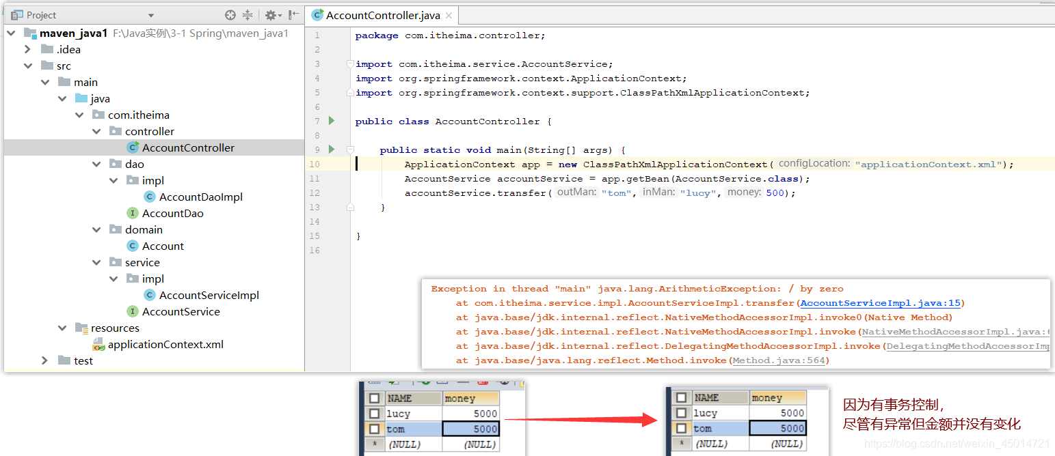This screenshot has width=1055, height=456.
Task: Click the scroll-from-source locate target icon
Action: (230, 15)
